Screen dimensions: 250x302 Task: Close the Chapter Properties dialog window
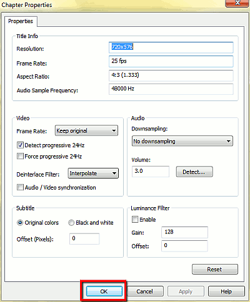point(237,3)
